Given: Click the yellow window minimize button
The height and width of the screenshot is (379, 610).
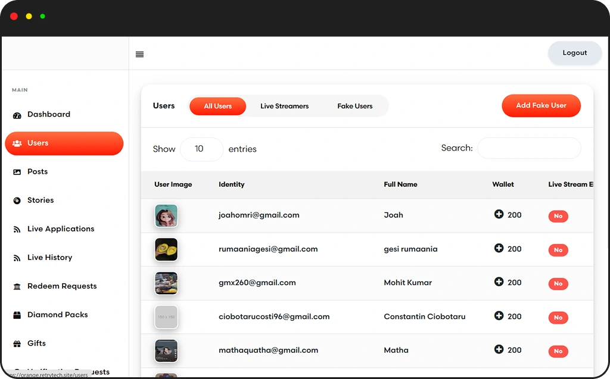Looking at the screenshot, I should click(29, 16).
